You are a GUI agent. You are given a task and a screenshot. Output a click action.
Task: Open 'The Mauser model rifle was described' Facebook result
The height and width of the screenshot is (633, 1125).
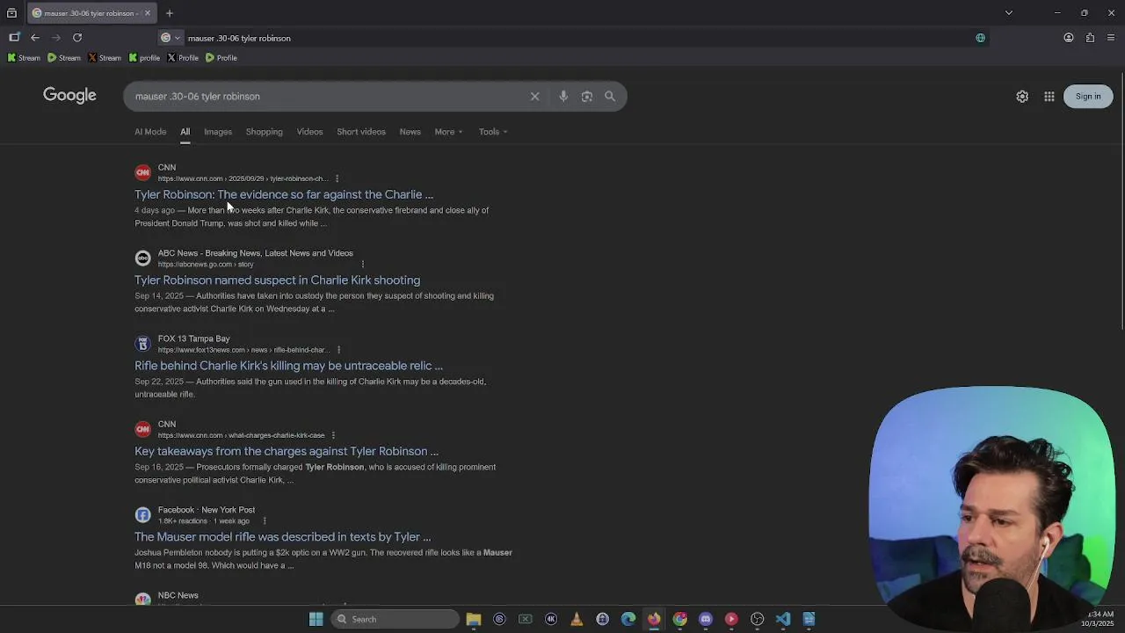(x=282, y=537)
